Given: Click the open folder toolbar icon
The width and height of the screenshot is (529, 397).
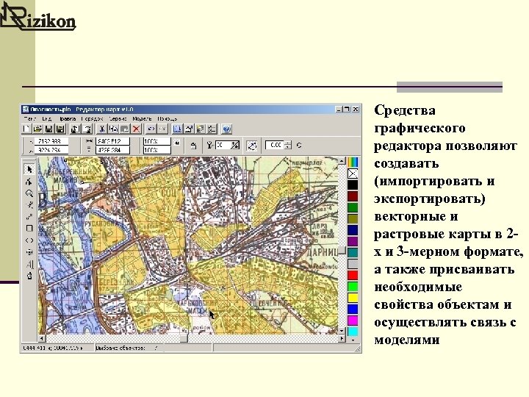Looking at the screenshot, I should [37, 129].
